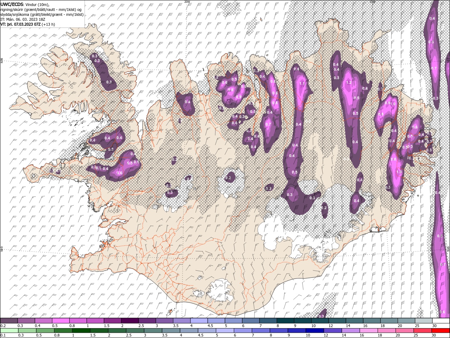450x338 pixels.
Task: Pick the light lavender swatch above upper label 4
Action: point(199,321)
